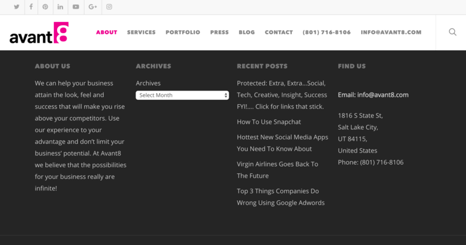
Task: Expand the Select Month archives dropdown
Action: coord(182,96)
